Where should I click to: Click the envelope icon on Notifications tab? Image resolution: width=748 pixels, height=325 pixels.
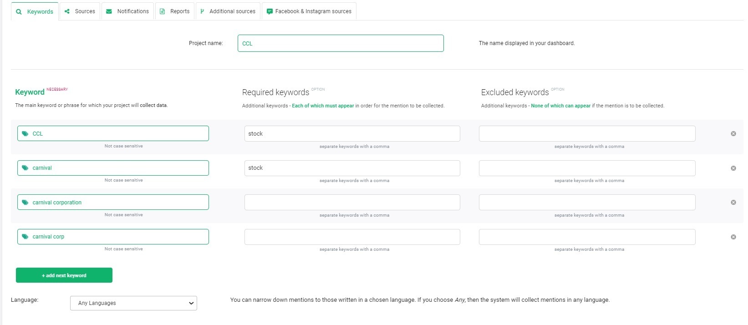pyautogui.click(x=109, y=11)
